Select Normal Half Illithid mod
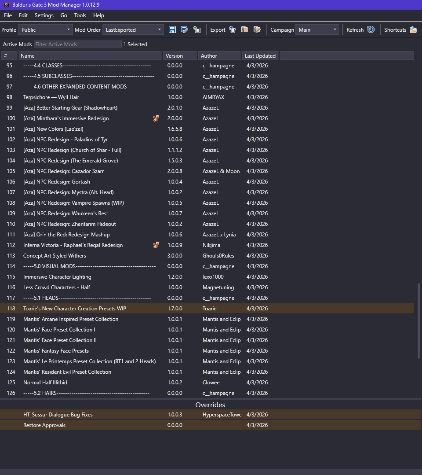This screenshot has width=422, height=475. coord(207,383)
